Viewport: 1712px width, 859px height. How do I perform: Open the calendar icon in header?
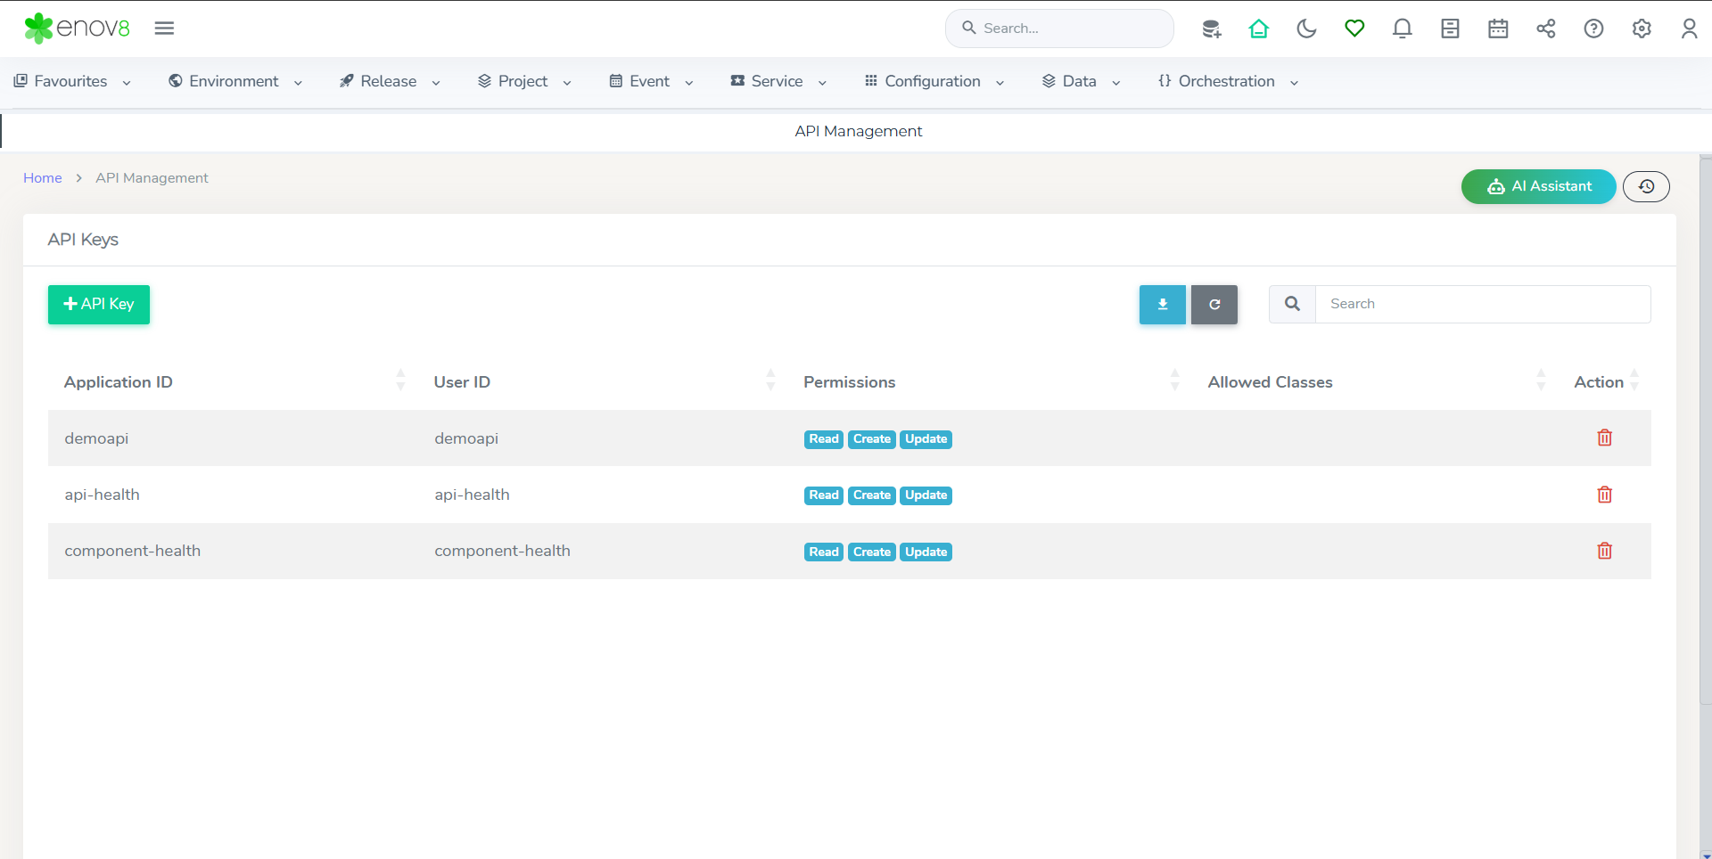[x=1498, y=29]
